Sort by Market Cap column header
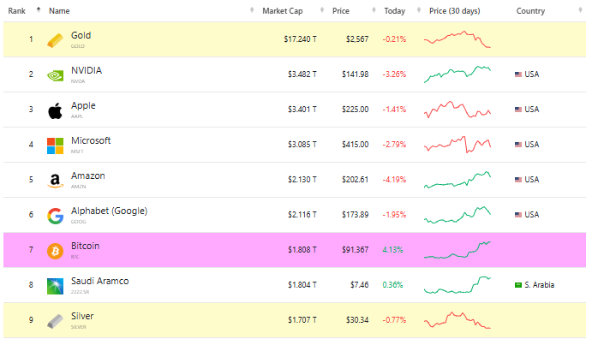Viewport: 592px width, 339px height. (283, 11)
